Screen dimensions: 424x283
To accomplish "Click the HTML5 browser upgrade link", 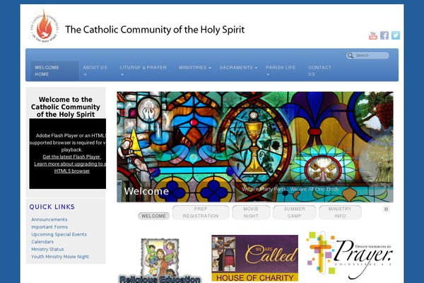I will point(70,168).
